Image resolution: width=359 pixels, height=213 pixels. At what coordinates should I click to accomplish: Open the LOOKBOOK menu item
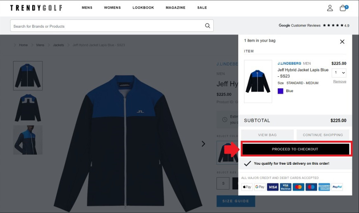point(143,7)
